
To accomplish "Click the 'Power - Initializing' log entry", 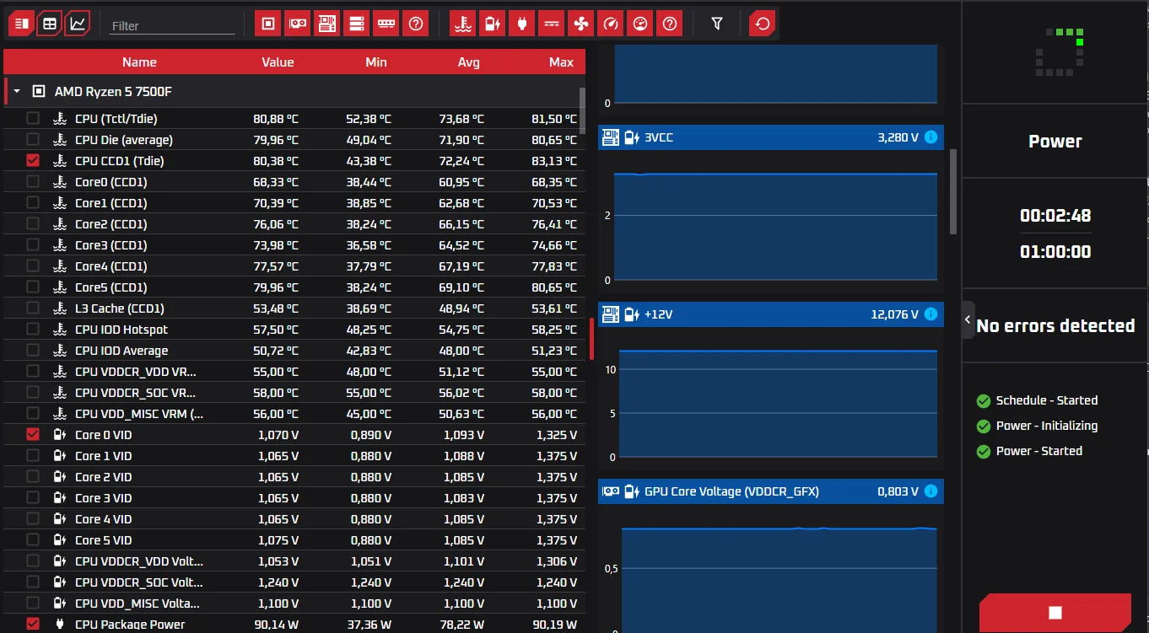I will pos(1047,426).
